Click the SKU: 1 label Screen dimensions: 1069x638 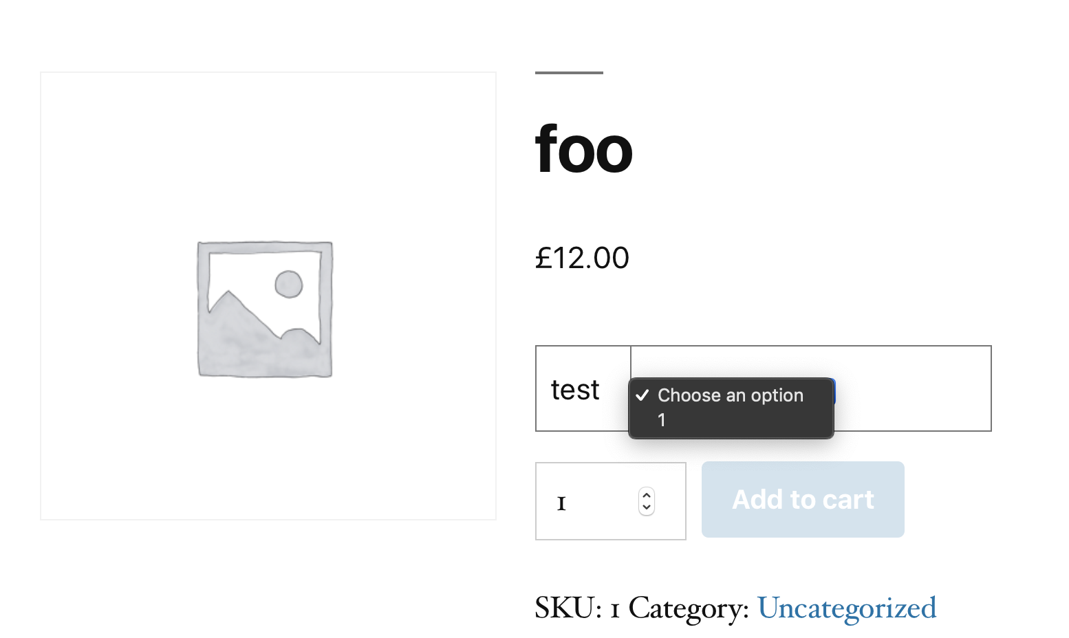[576, 608]
